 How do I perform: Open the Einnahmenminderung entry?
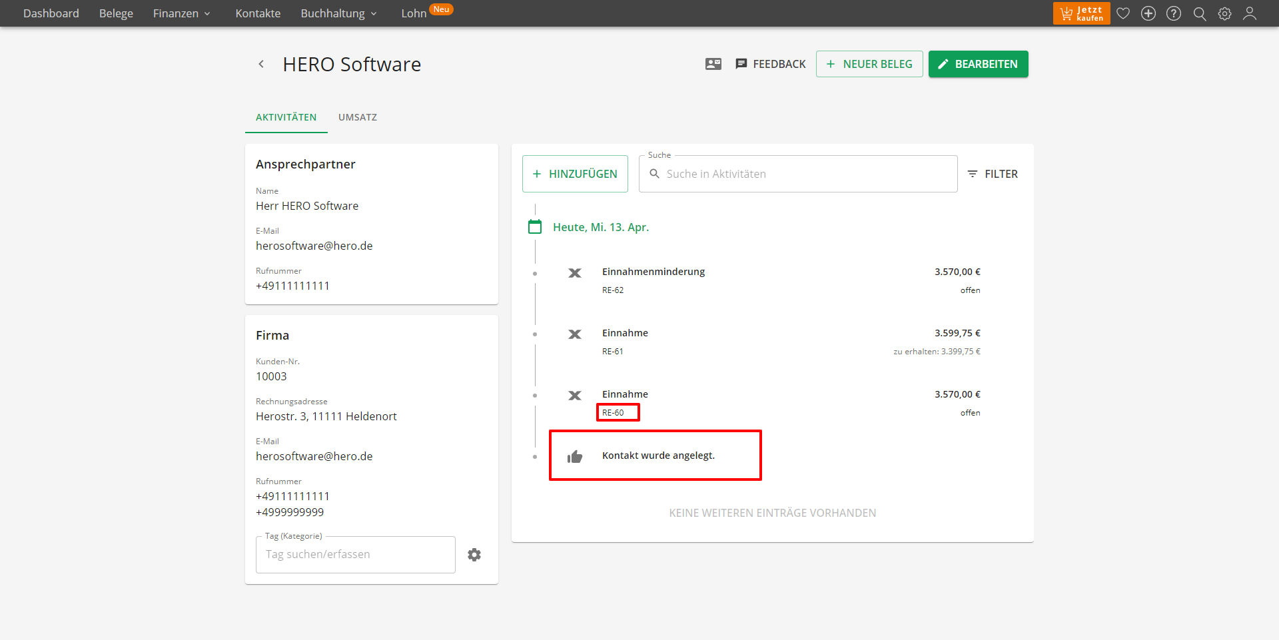[x=653, y=272]
